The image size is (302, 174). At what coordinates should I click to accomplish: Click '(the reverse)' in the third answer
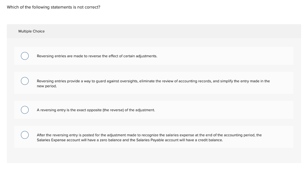(113, 110)
